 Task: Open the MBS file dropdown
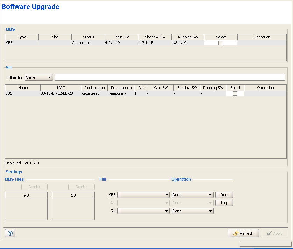[144, 195]
